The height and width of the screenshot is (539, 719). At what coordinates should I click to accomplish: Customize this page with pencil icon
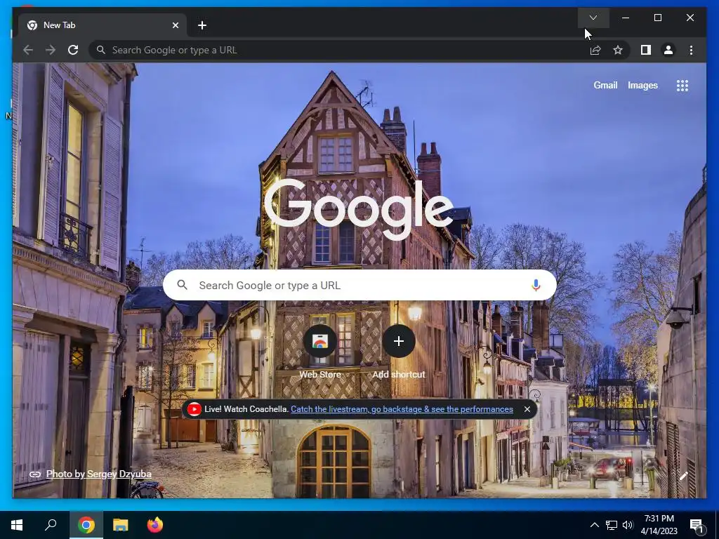pos(683,477)
